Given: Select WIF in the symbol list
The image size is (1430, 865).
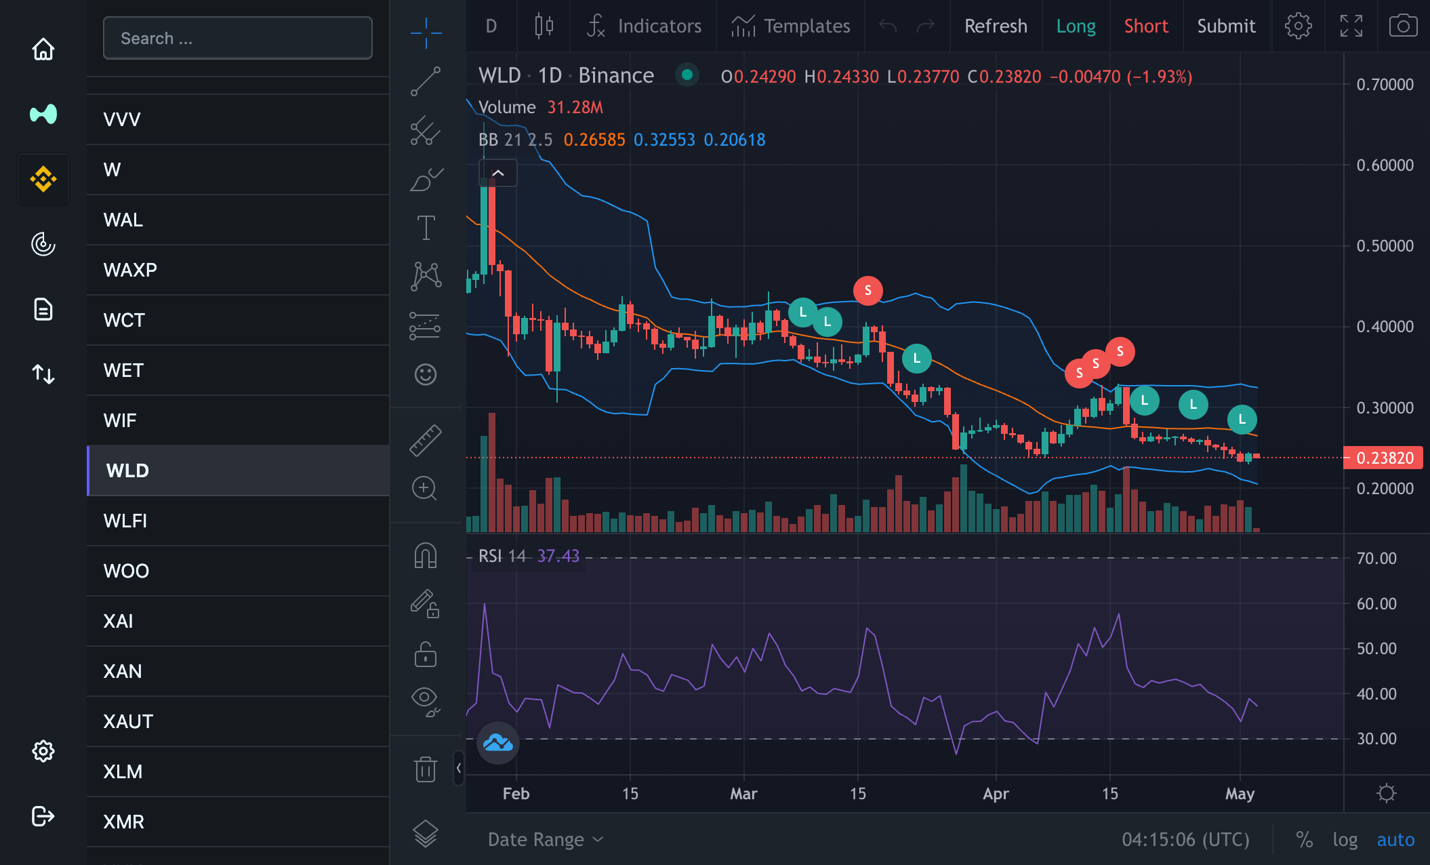Looking at the screenshot, I should pos(238,420).
